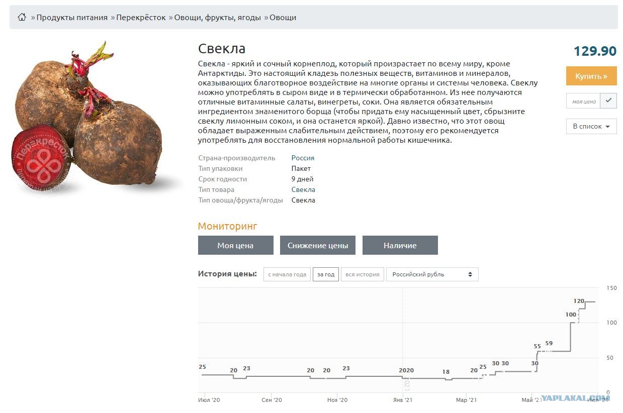This screenshot has width=623, height=413.
Task: Click the 59 point on price chart
Action: (x=549, y=344)
